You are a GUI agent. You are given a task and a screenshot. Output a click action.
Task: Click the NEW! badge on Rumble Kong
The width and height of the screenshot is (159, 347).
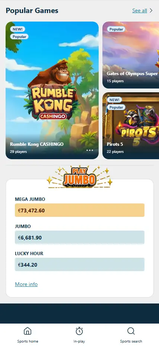[18, 29]
